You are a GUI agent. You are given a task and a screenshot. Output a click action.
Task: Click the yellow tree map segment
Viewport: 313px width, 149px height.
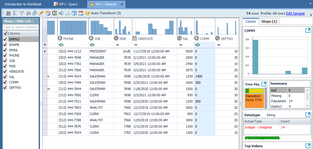pyautogui.click(x=256, y=91)
